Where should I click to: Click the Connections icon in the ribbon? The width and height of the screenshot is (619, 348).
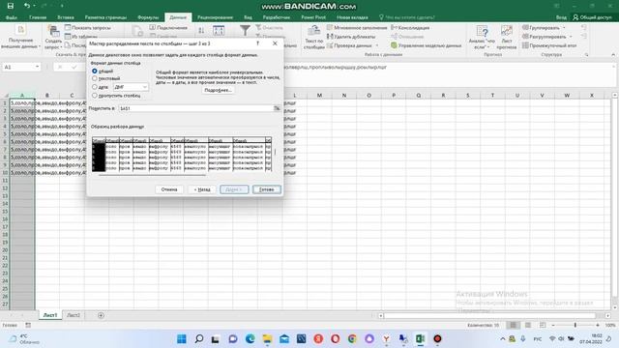point(153,28)
